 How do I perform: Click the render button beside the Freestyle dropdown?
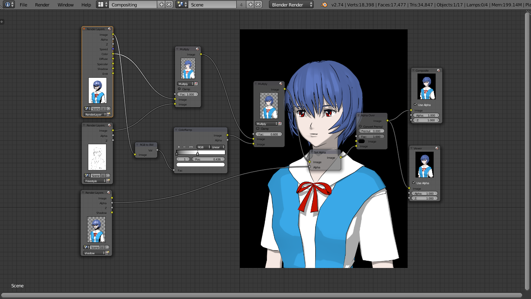tap(108, 181)
